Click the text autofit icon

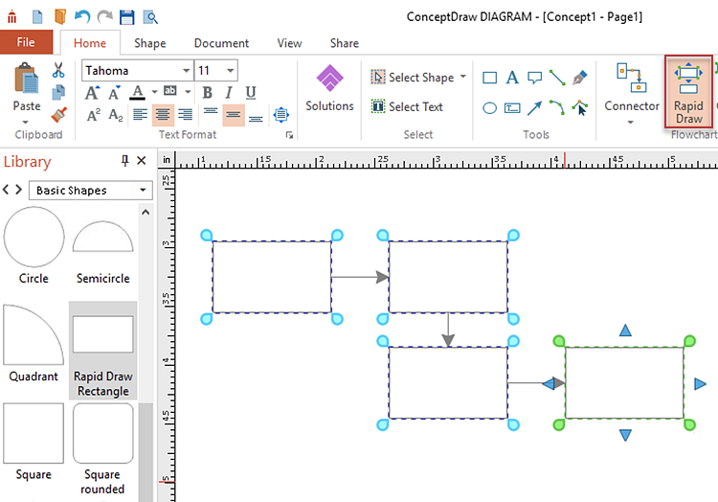[281, 115]
